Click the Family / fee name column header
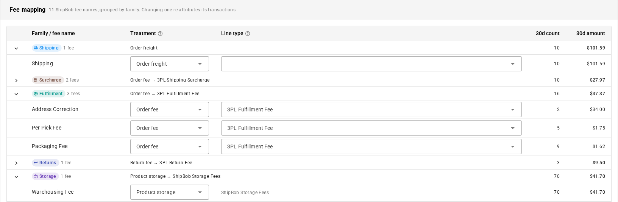This screenshot has height=202, width=618. [53, 33]
